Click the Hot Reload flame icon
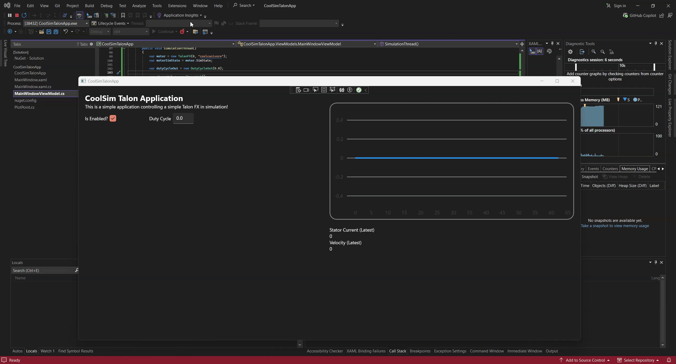Viewport: 676px width, 364px height. [182, 32]
